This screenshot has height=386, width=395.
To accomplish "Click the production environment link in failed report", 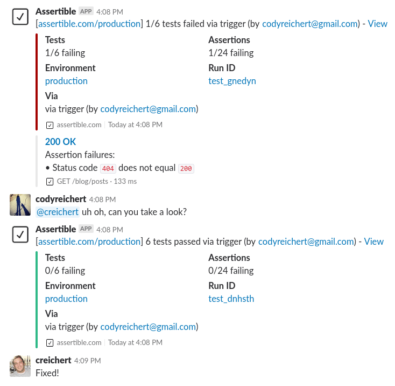I will click(x=66, y=81).
